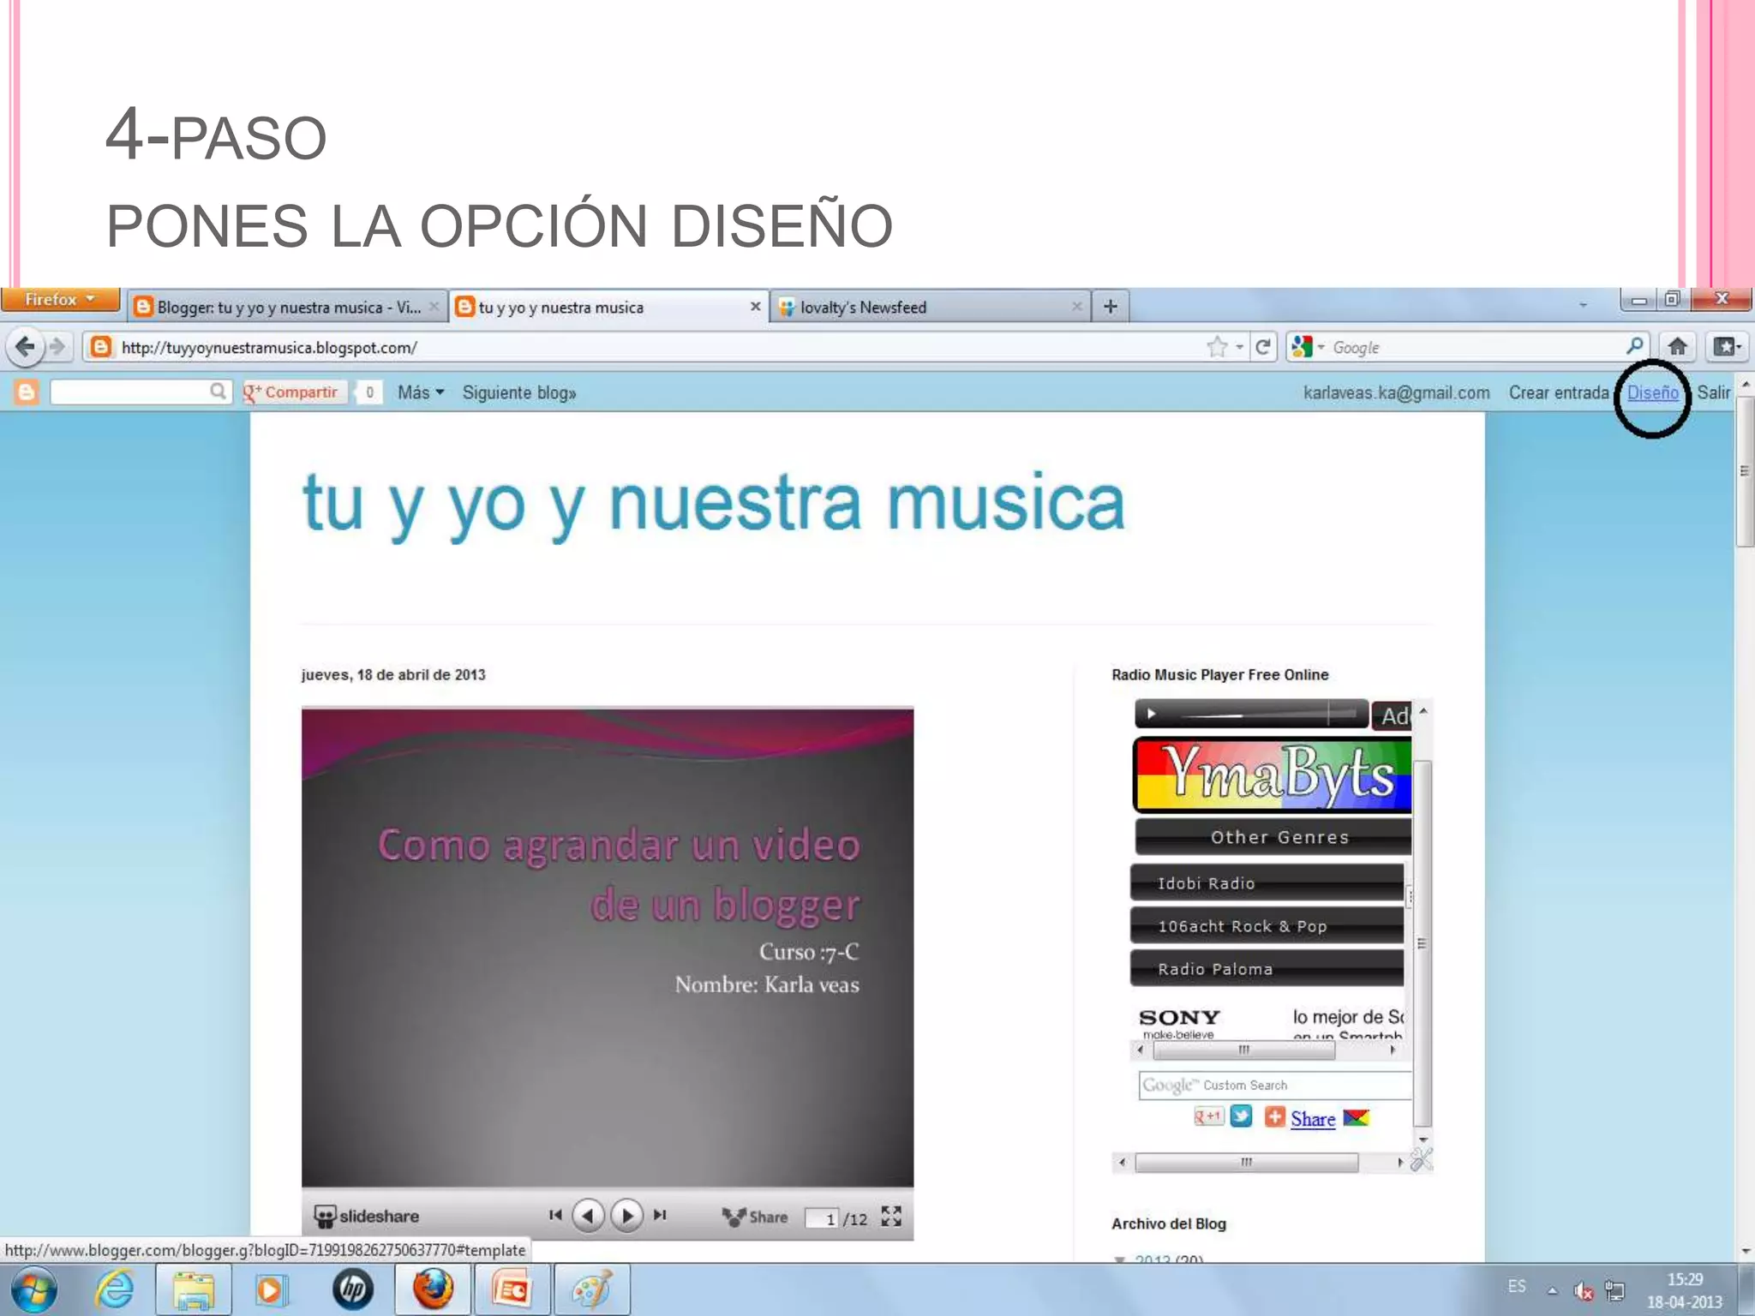Go forward to next page
Screen dimensions: 1755x1316
coord(57,347)
